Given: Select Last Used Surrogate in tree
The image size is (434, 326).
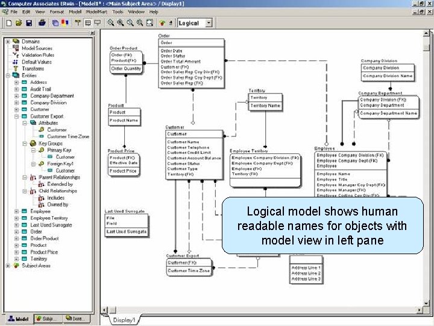Looking at the screenshot, I should pos(51,225).
